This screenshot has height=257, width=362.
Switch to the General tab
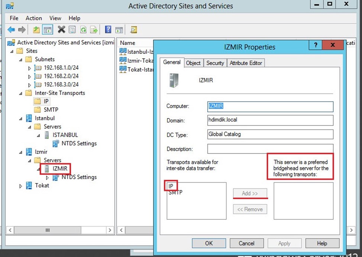172,62
